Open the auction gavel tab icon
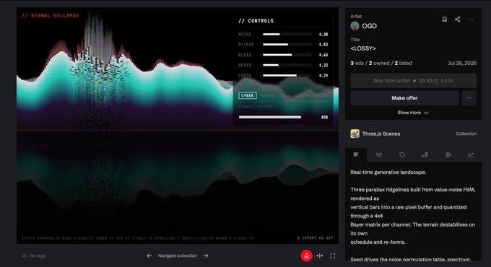The width and height of the screenshot is (491, 267). [448, 154]
